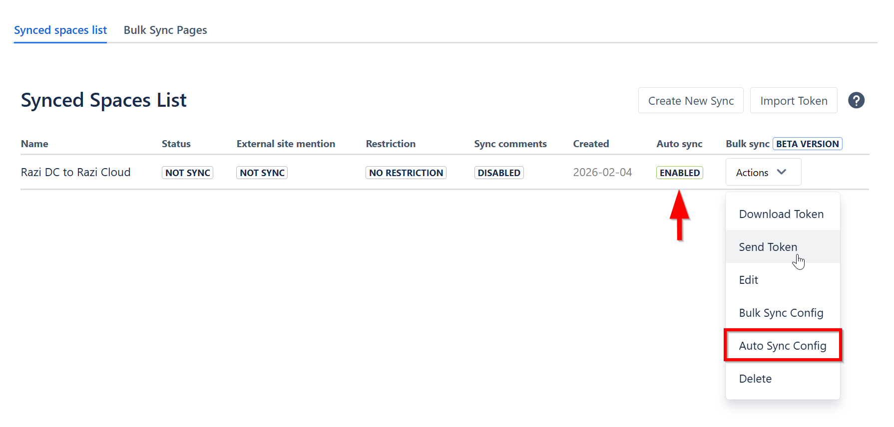894x427 pixels.
Task: Choose Delete from the Actions menu
Action: [755, 379]
